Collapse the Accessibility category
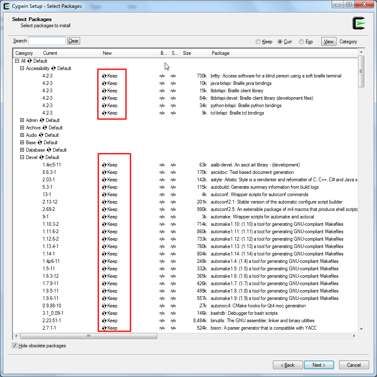 (22, 68)
